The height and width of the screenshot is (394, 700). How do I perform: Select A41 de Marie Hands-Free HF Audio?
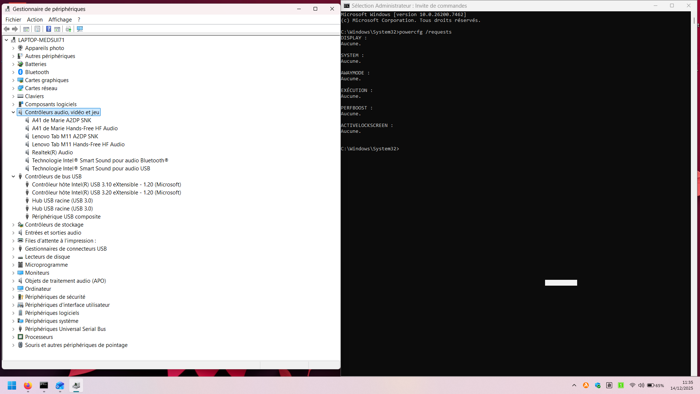pos(75,128)
